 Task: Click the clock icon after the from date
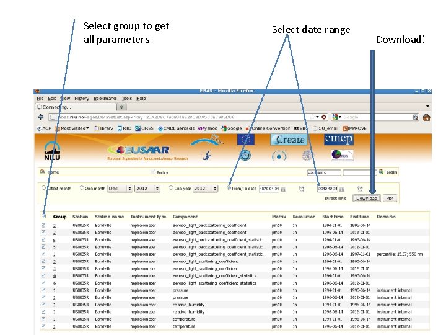(x=302, y=189)
